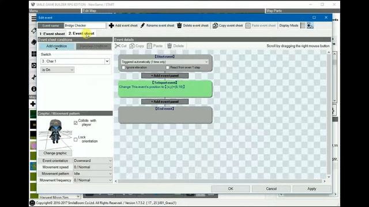369x207 pixels.
Task: Click the black plus icon in left sidebar
Action: point(33,103)
